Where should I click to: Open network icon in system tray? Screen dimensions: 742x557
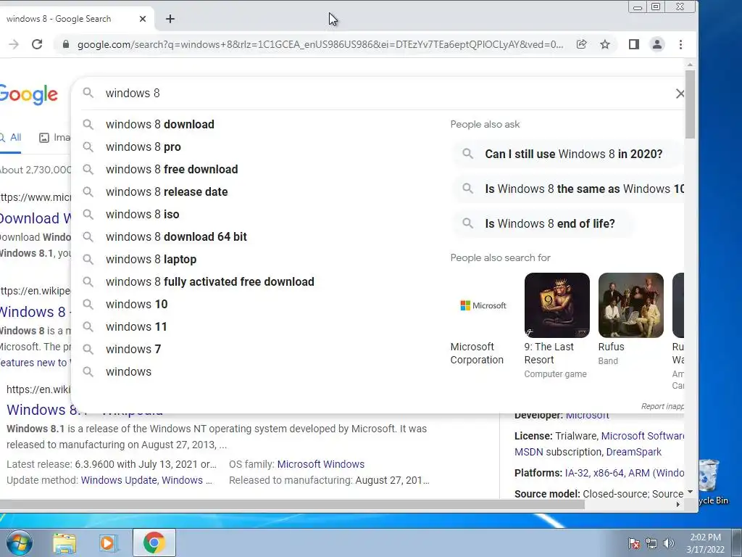coord(651,544)
